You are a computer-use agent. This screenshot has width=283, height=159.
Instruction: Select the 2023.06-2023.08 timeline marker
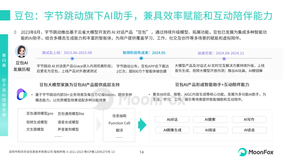point(72,59)
